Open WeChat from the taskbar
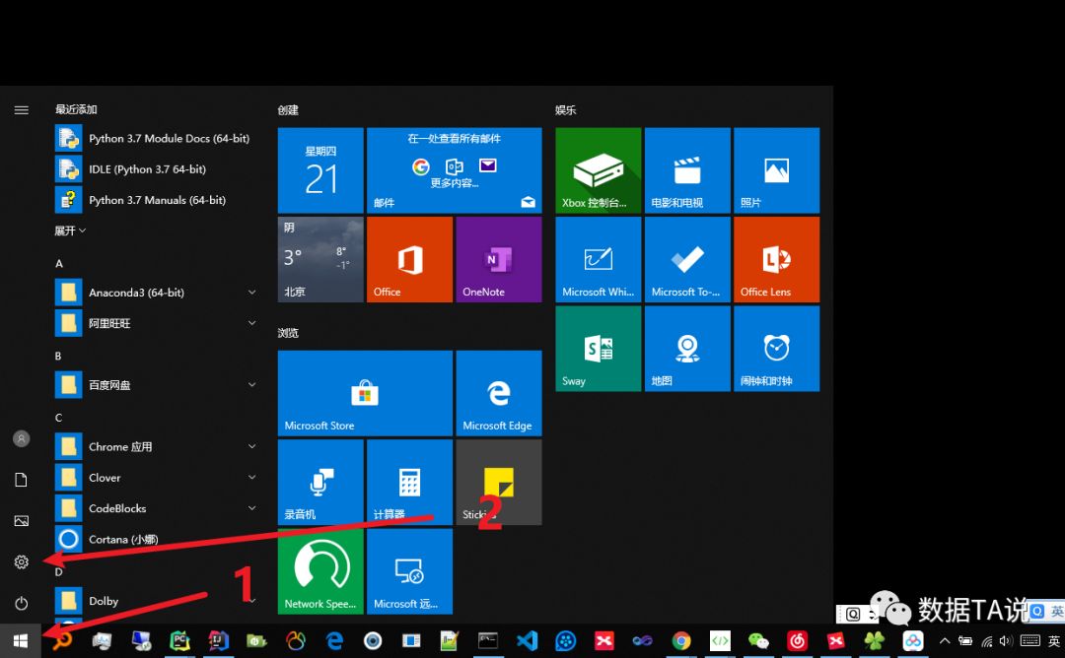This screenshot has width=1065, height=658. click(x=758, y=640)
